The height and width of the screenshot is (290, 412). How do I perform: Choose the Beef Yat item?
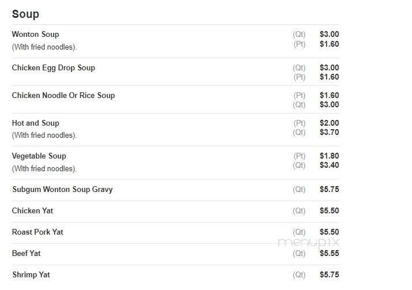tap(26, 254)
